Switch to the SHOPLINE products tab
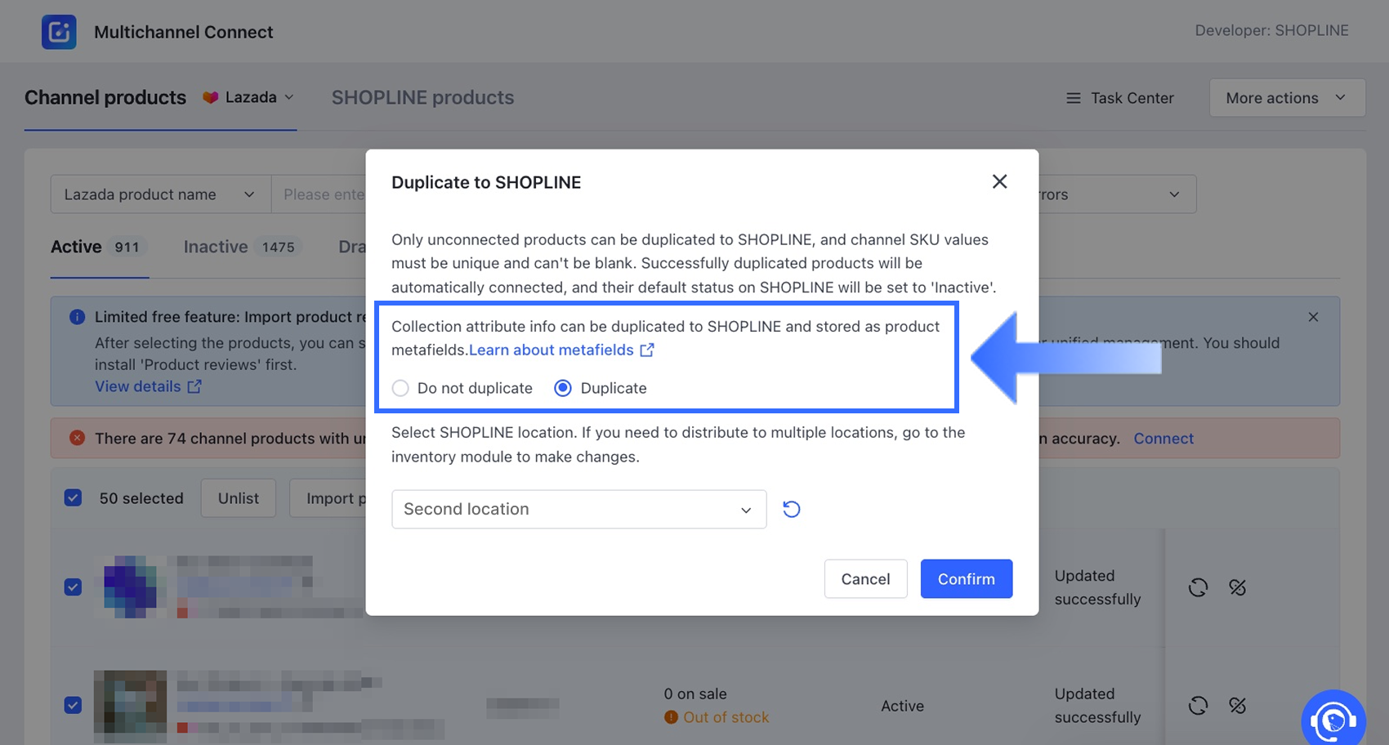This screenshot has width=1389, height=745. (x=422, y=97)
